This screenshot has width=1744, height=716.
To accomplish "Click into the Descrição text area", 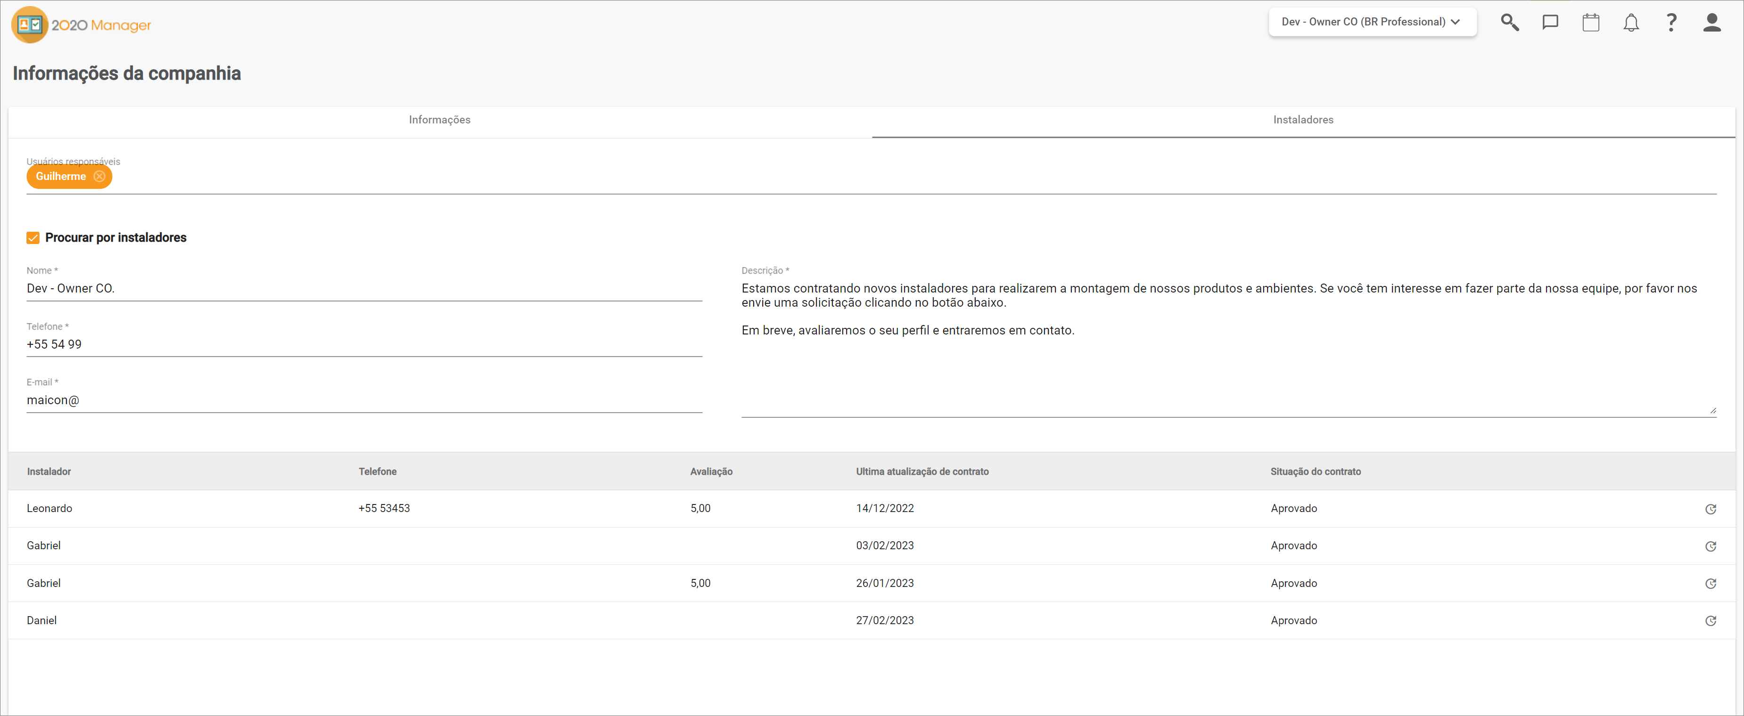I will click(x=1228, y=358).
